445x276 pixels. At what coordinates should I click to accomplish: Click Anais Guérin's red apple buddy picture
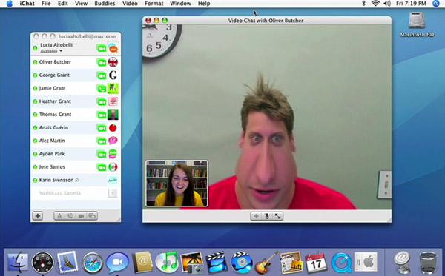click(x=113, y=128)
